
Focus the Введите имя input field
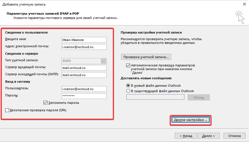pyautogui.click(x=84, y=40)
